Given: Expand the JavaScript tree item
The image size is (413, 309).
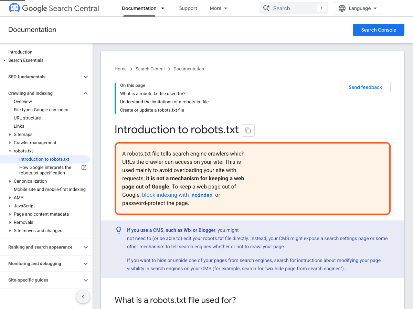Looking at the screenshot, I should [10, 206].
